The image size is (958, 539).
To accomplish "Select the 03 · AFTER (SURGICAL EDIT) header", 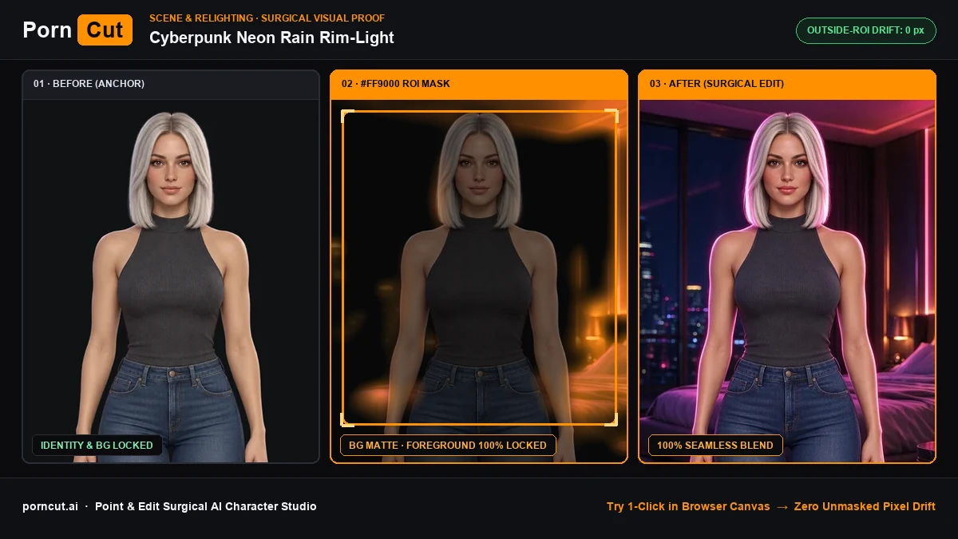I will click(787, 84).
